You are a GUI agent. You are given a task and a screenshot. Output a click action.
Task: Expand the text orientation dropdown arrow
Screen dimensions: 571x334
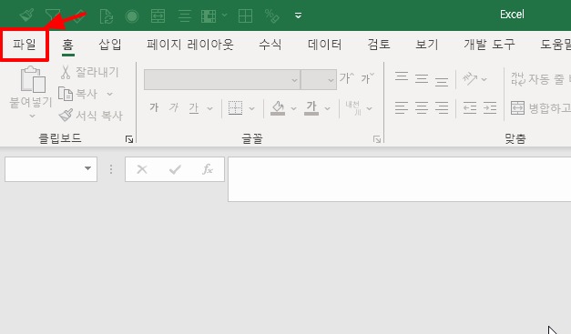pyautogui.click(x=484, y=79)
